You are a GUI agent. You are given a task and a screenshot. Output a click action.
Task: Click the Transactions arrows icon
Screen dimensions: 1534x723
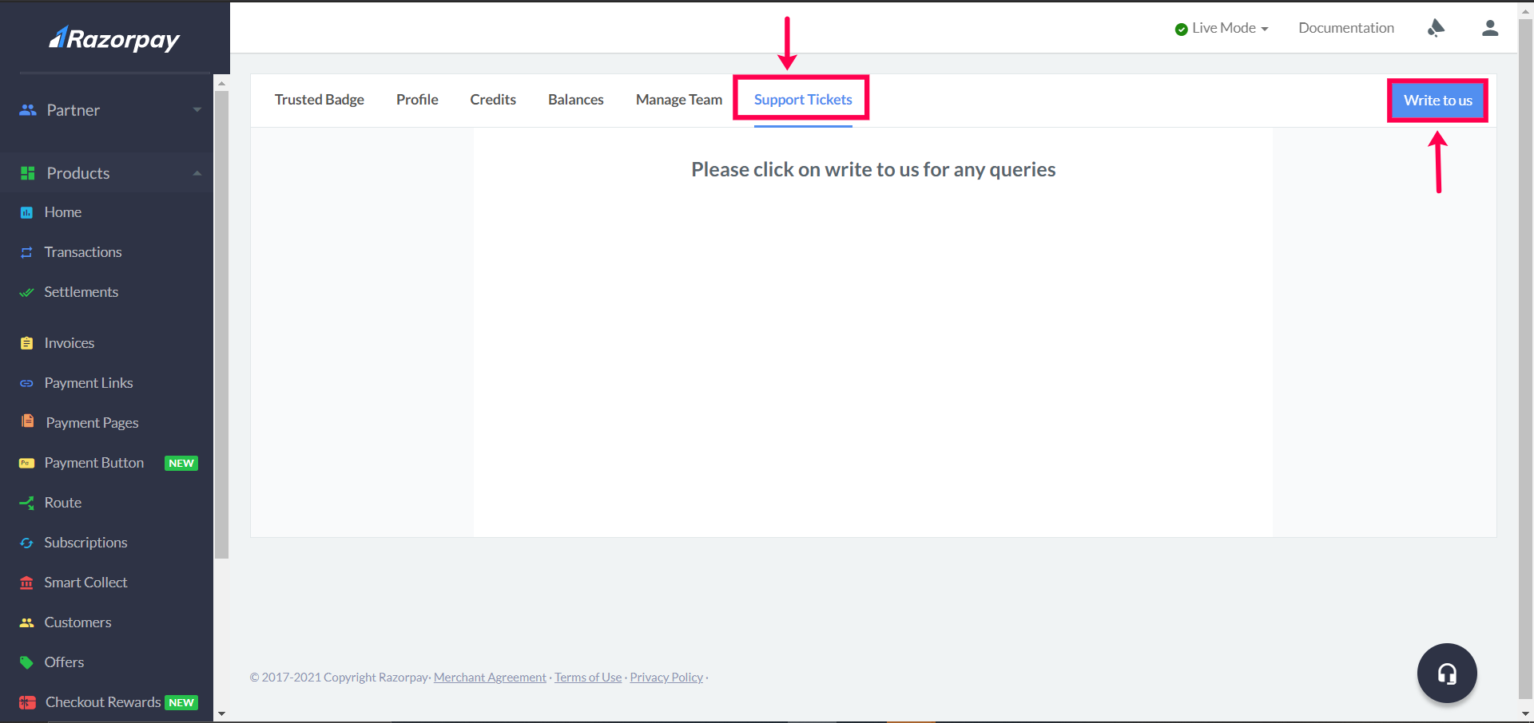tap(26, 252)
